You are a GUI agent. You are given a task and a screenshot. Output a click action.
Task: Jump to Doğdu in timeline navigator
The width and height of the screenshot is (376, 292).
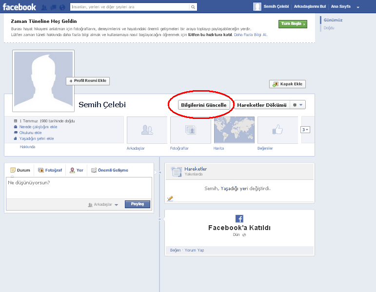coord(329,28)
